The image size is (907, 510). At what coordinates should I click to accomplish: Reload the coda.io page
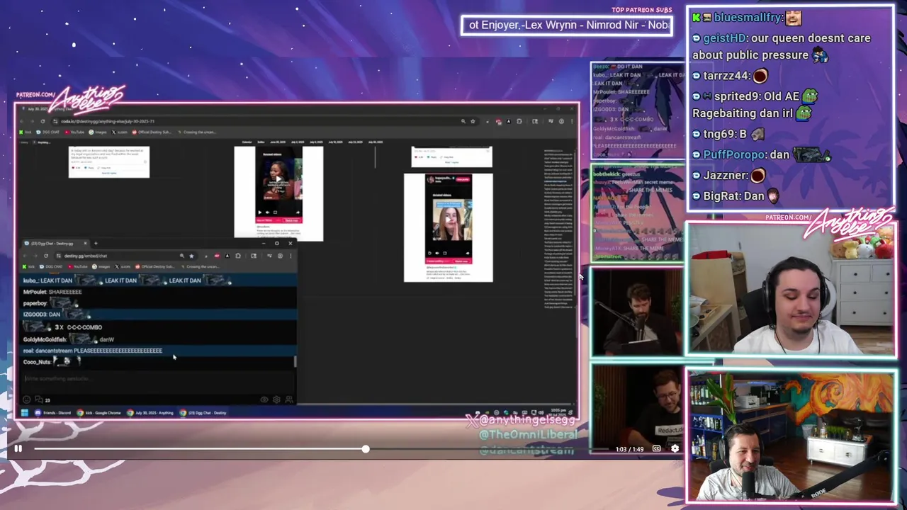(x=43, y=121)
